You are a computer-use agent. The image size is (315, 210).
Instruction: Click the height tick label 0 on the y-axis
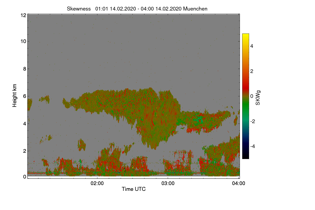pos(24,177)
